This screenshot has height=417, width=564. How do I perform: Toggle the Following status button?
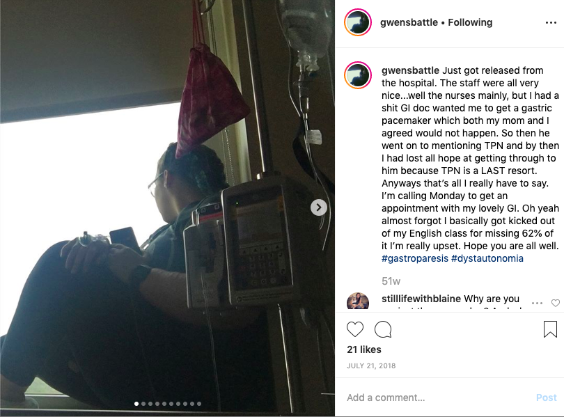pyautogui.click(x=470, y=22)
